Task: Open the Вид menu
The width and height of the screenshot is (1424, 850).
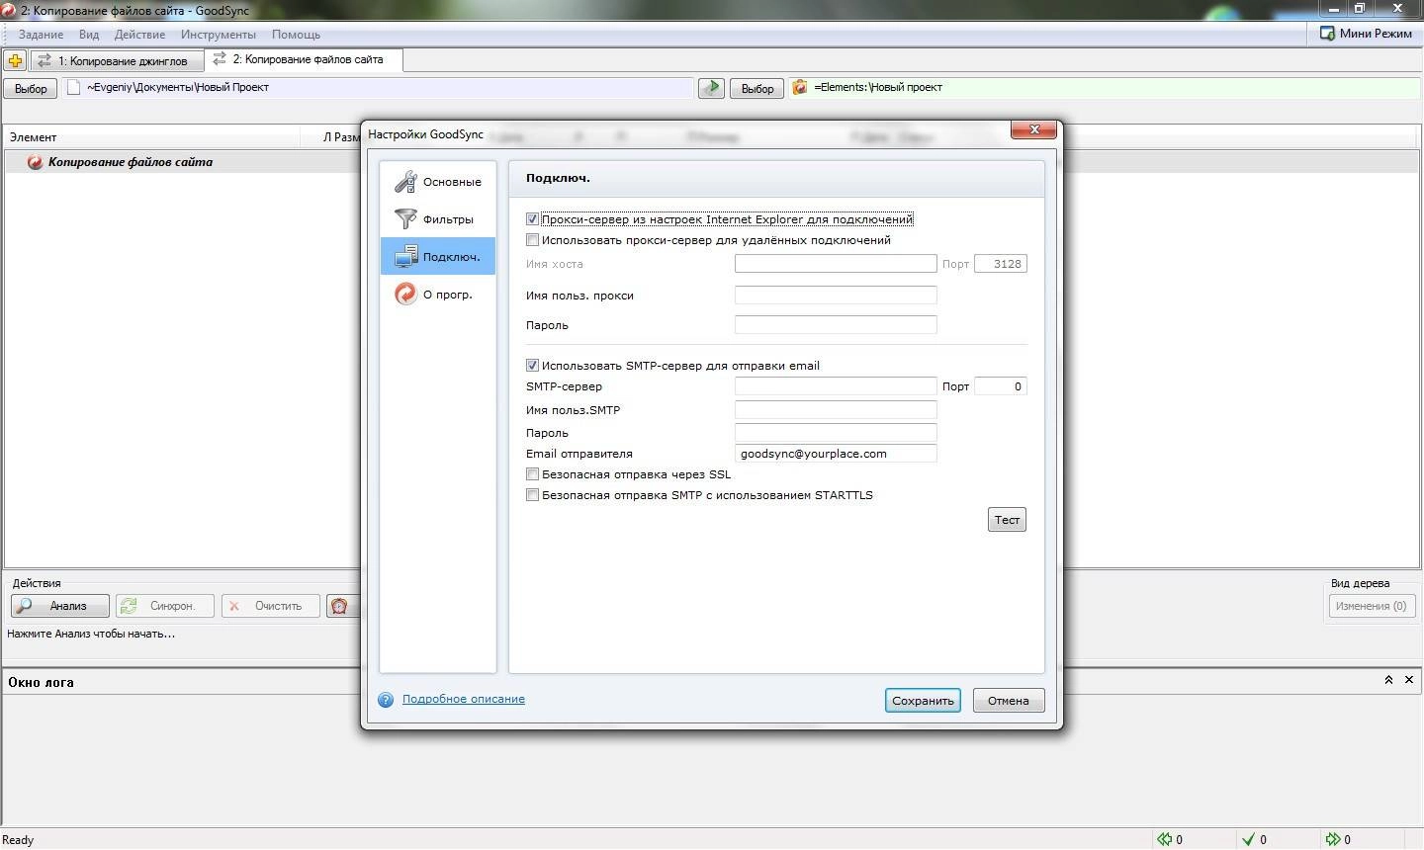Action: pos(89,35)
